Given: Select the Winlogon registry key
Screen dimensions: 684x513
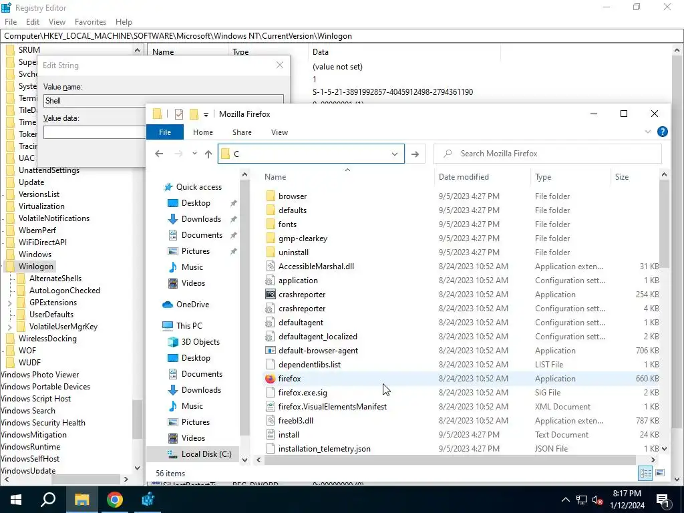Looking at the screenshot, I should click(36, 267).
